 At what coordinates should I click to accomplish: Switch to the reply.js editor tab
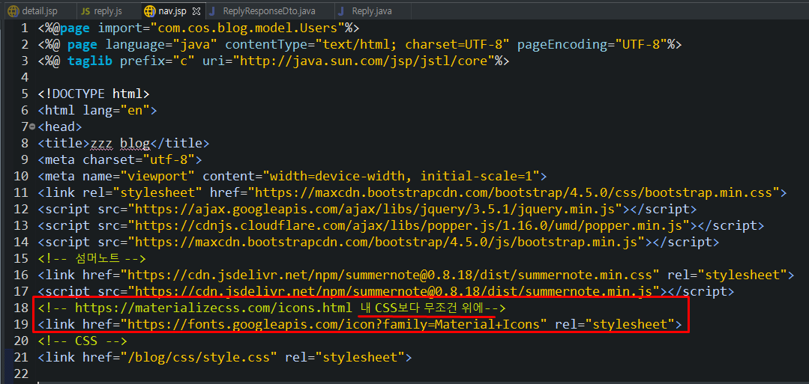102,10
